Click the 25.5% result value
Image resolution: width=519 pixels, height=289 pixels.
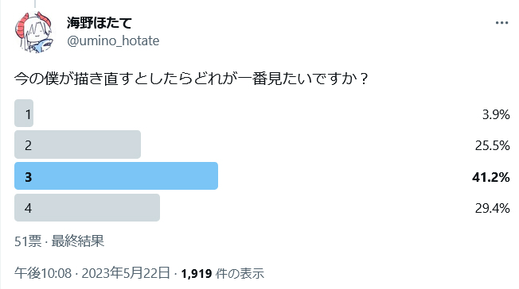click(x=492, y=145)
